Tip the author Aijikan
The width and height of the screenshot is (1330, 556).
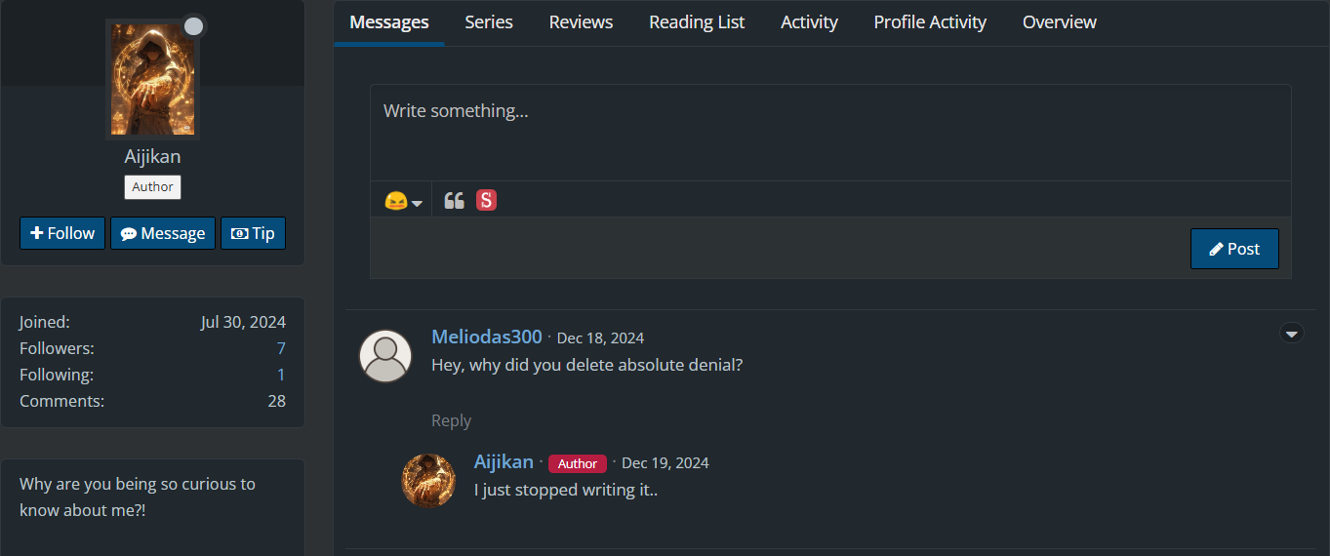click(253, 233)
